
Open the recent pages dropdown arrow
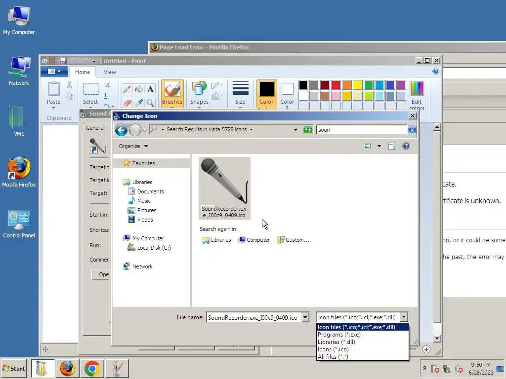click(x=144, y=130)
